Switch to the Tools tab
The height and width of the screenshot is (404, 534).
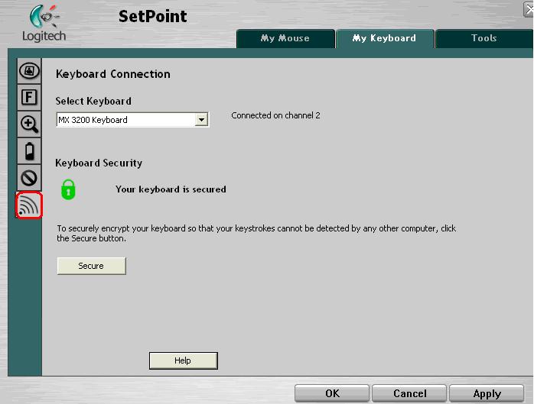(x=484, y=38)
